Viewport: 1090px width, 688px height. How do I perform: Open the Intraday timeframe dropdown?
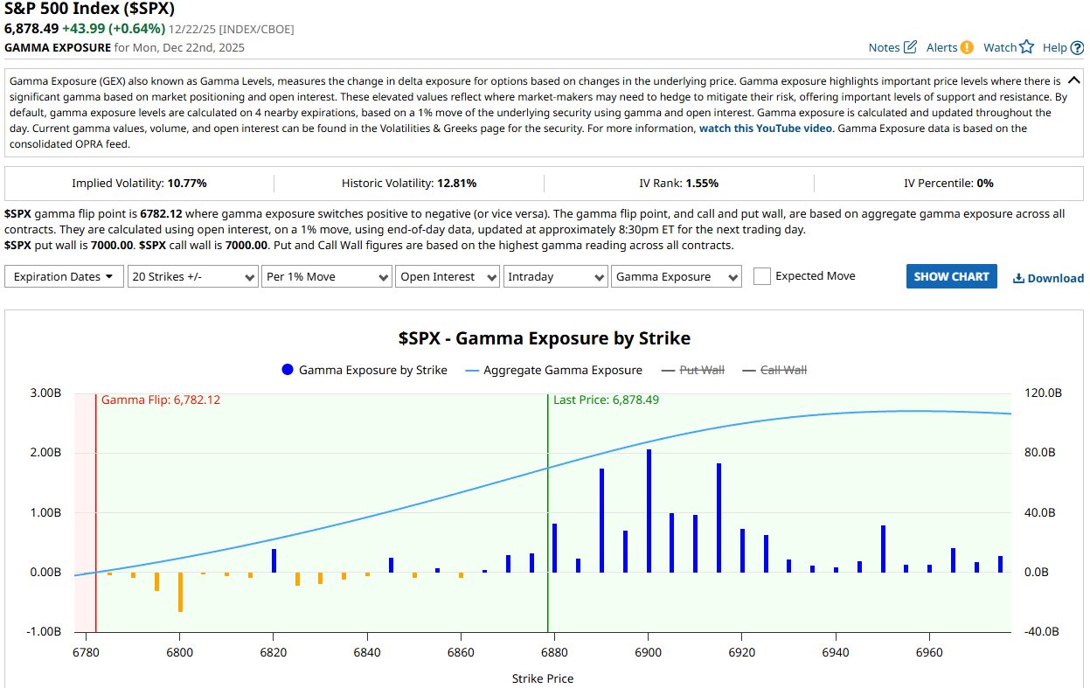pyautogui.click(x=555, y=275)
